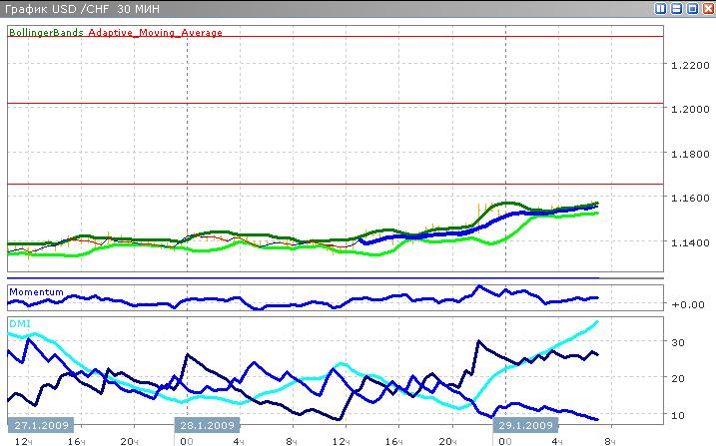716x446 pixels.
Task: Click the 1.2000 price axis label
Action: [x=687, y=110]
